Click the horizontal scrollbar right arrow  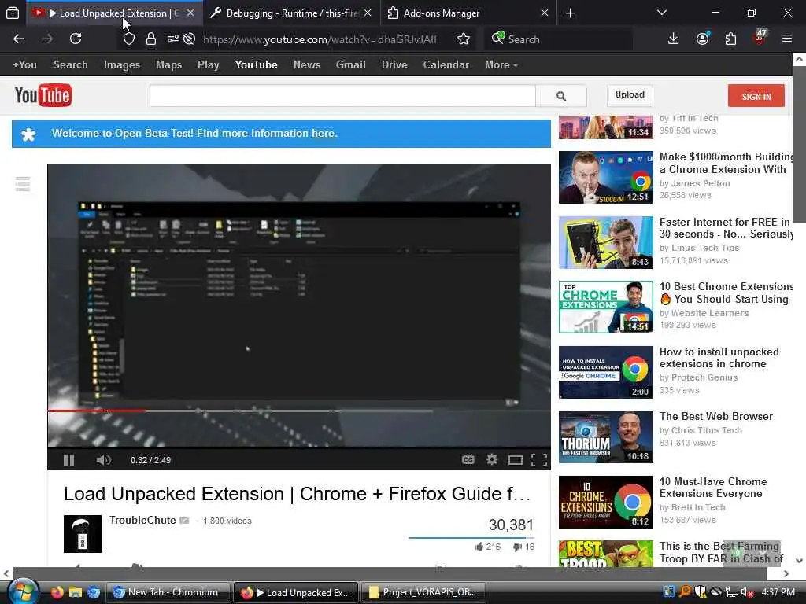(x=786, y=573)
